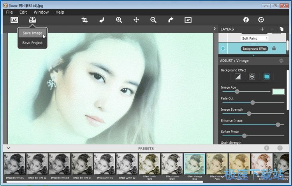Open the Window menu

click(41, 12)
